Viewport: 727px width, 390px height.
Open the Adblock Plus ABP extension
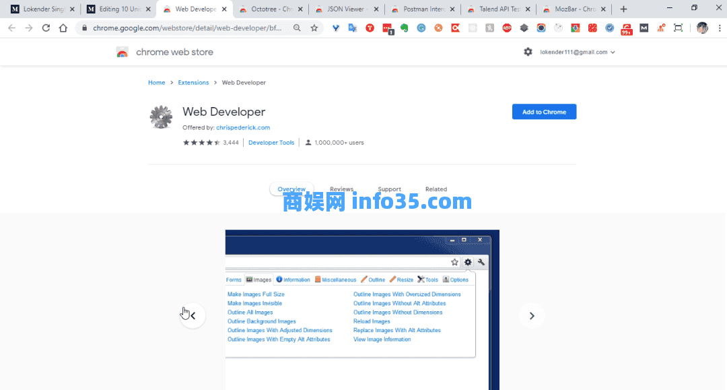coord(507,28)
